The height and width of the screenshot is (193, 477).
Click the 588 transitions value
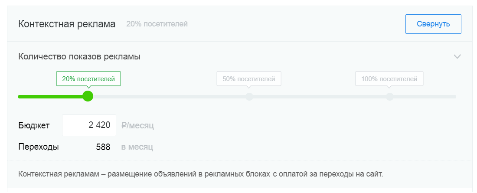click(103, 147)
